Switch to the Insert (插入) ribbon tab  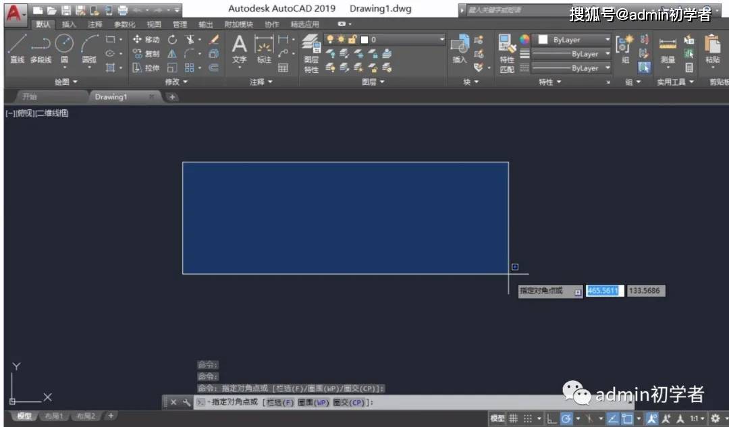click(x=69, y=24)
